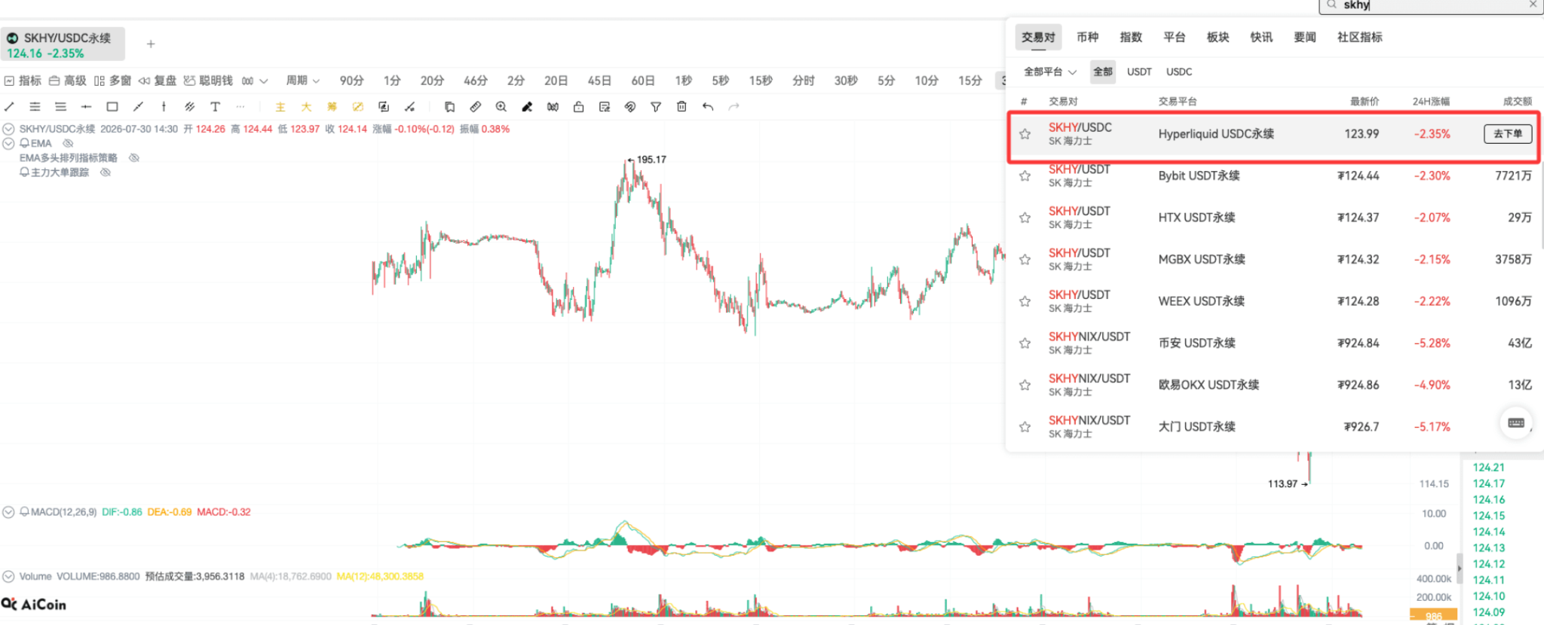Image resolution: width=1544 pixels, height=625 pixels.
Task: Click the lock drawings icon
Action: (578, 107)
